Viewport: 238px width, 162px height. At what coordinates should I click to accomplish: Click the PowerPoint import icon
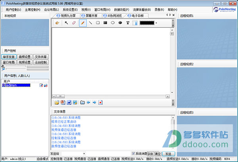coord(63,102)
